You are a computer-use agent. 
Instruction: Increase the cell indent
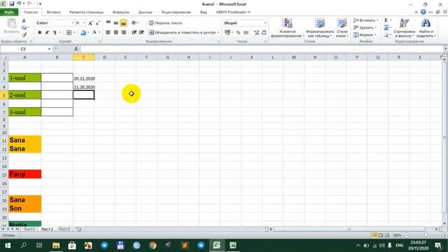pos(141,33)
